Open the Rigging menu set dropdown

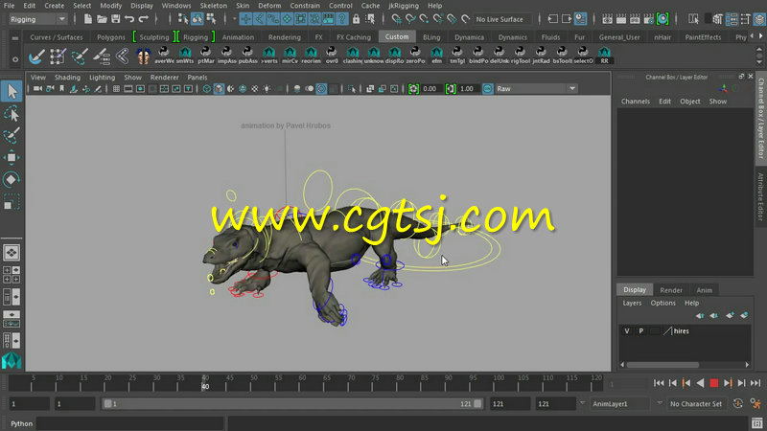[x=37, y=19]
